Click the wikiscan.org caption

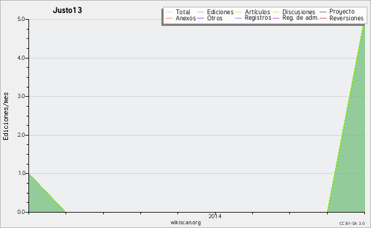coord(185,222)
